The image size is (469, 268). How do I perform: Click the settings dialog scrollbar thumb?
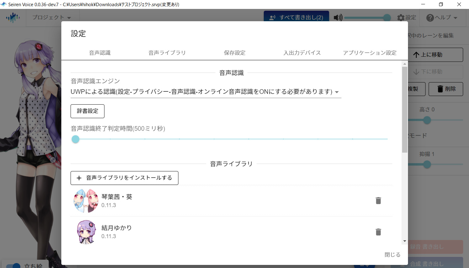pyautogui.click(x=405, y=110)
